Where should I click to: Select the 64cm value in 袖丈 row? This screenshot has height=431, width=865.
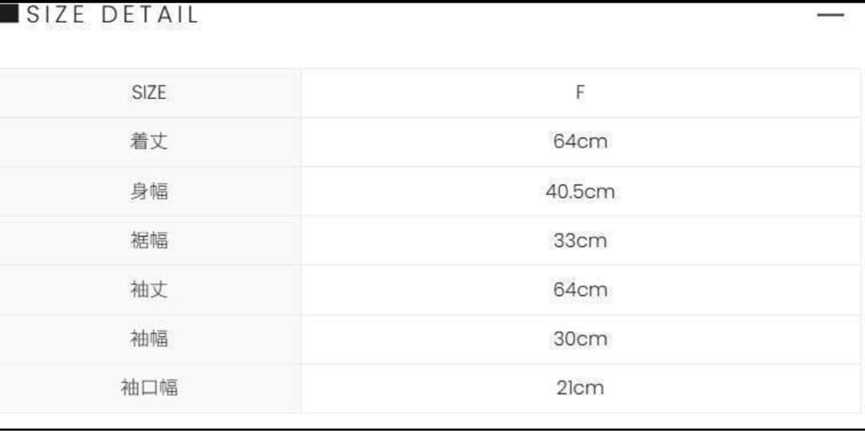tap(580, 289)
